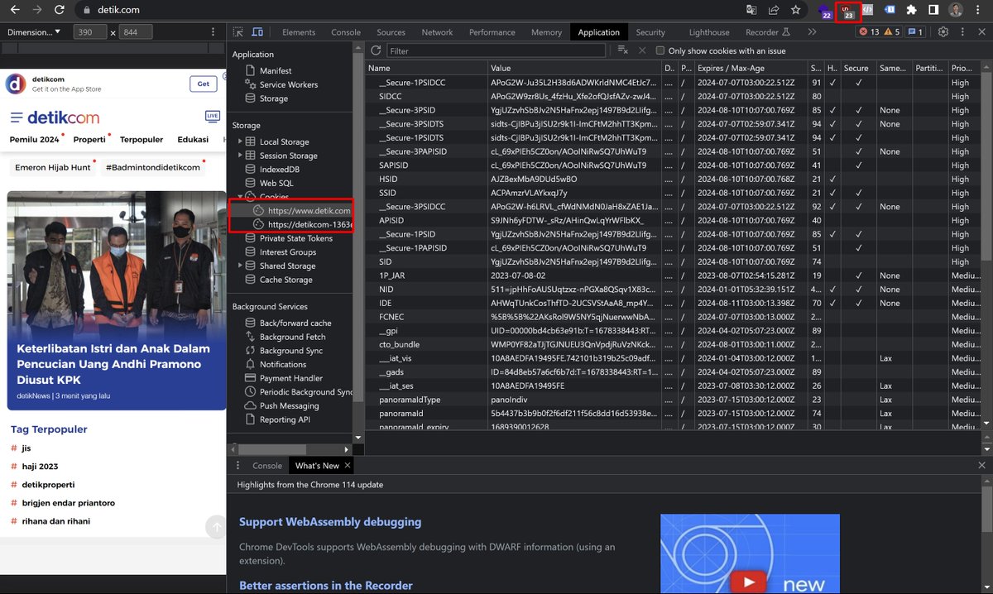Open Background Fetch service item
Image resolution: width=993 pixels, height=594 pixels.
pyautogui.click(x=293, y=337)
